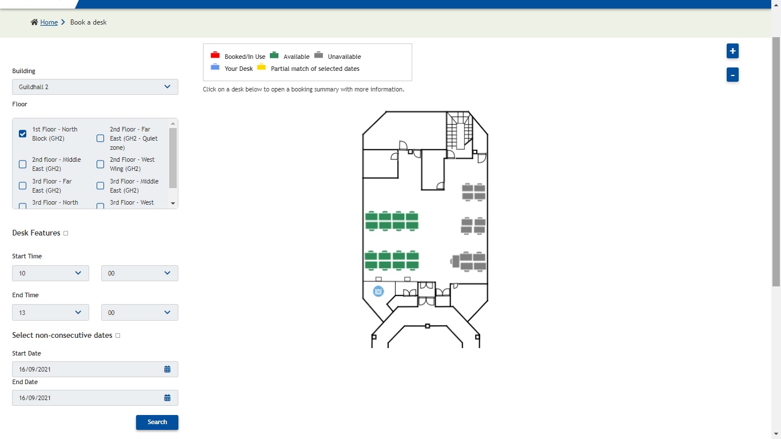Open the End Time minutes dropdown

point(139,312)
